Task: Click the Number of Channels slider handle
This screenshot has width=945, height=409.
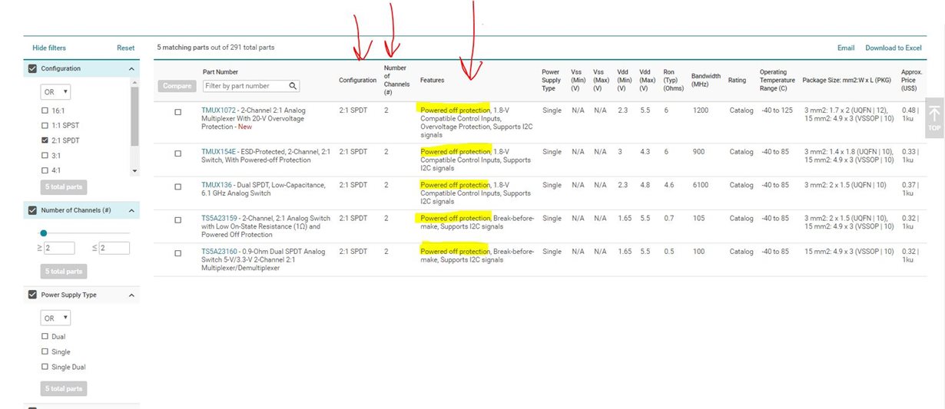Action: pos(44,233)
